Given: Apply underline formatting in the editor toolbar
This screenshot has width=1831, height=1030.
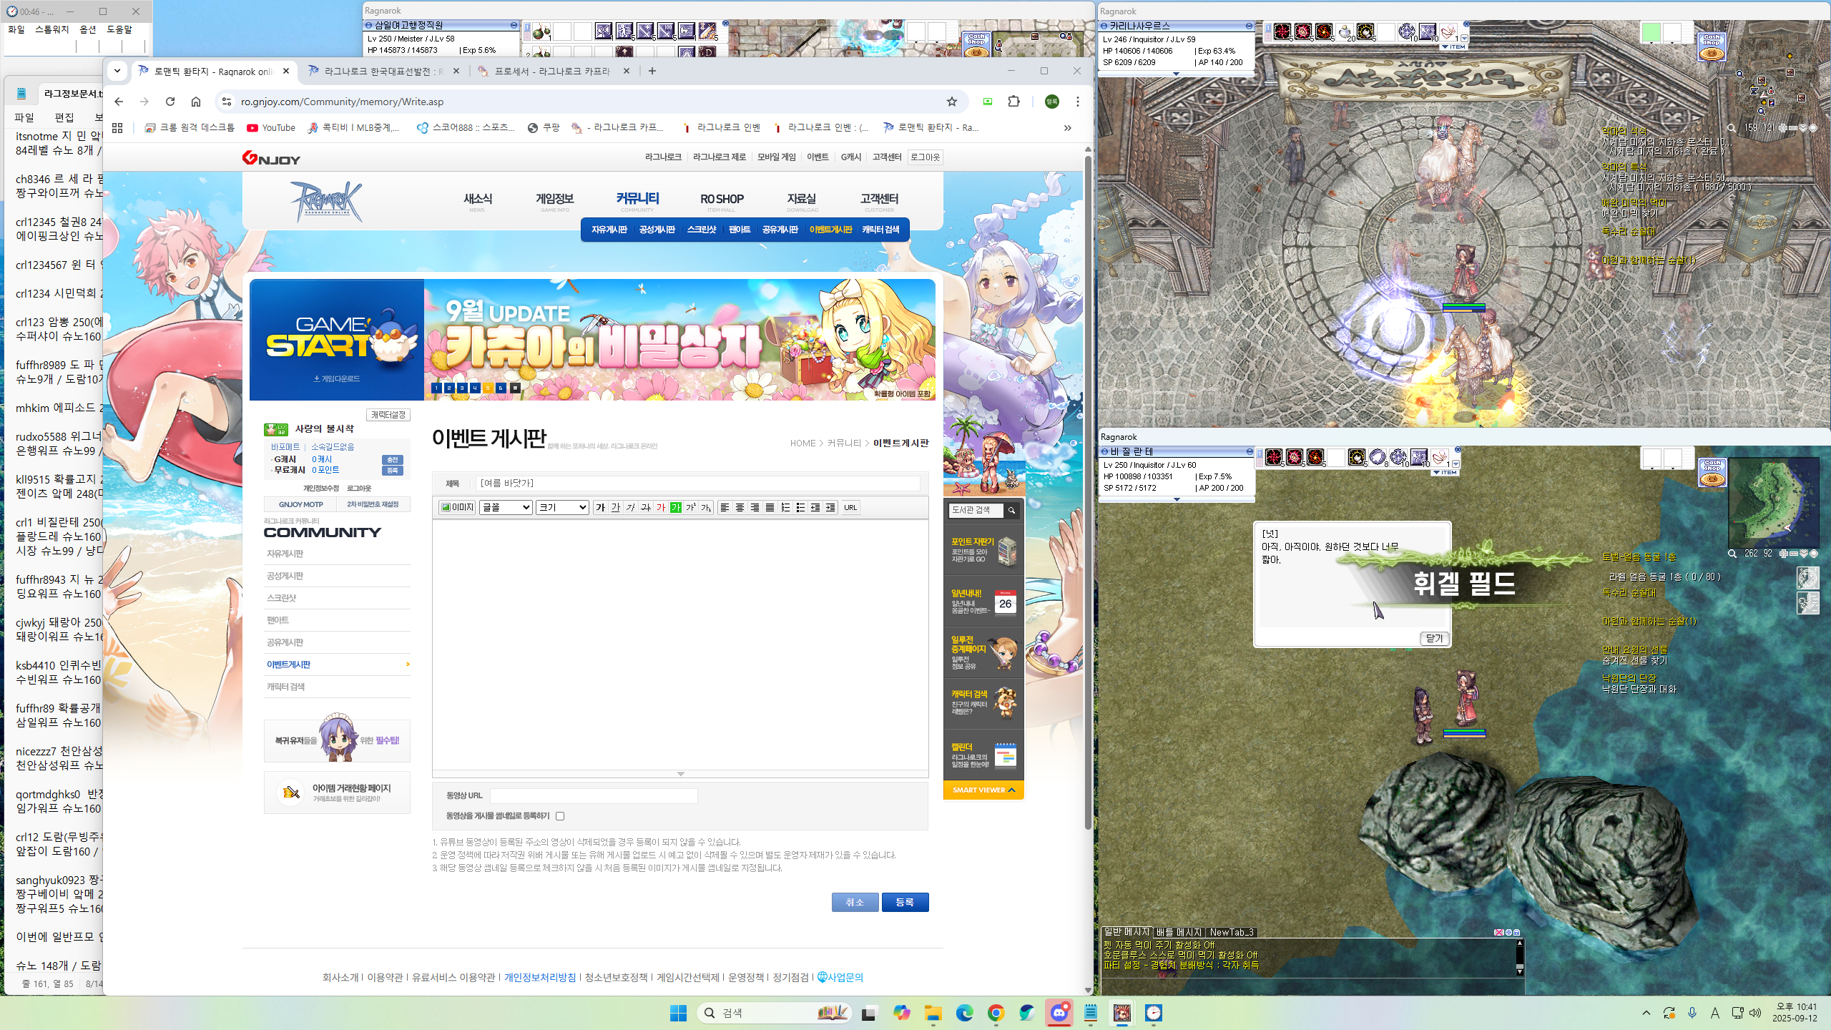Looking at the screenshot, I should click(x=615, y=507).
